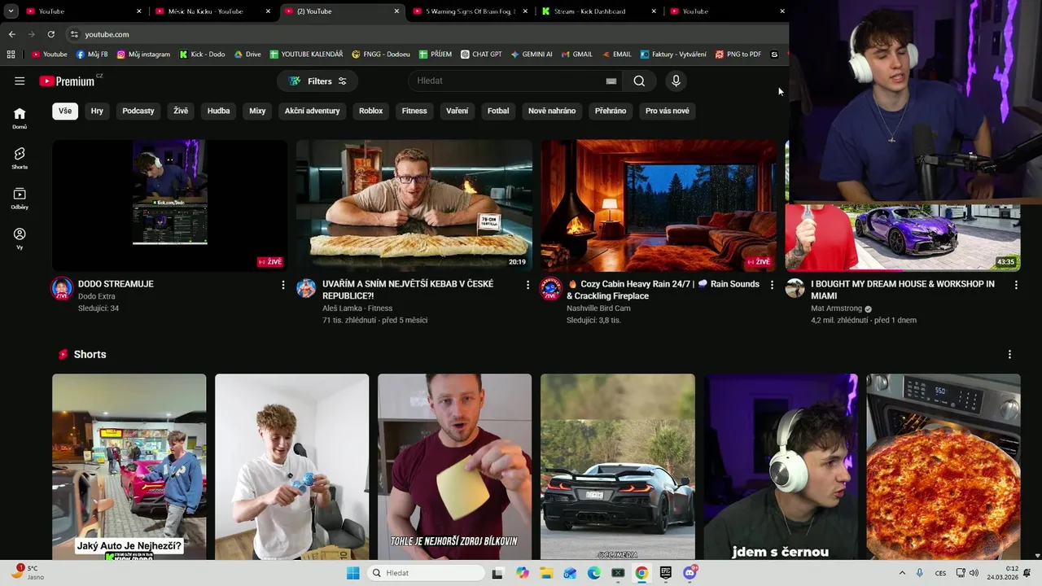Open File Explorer from the taskbar
This screenshot has width=1042, height=586.
point(546,573)
